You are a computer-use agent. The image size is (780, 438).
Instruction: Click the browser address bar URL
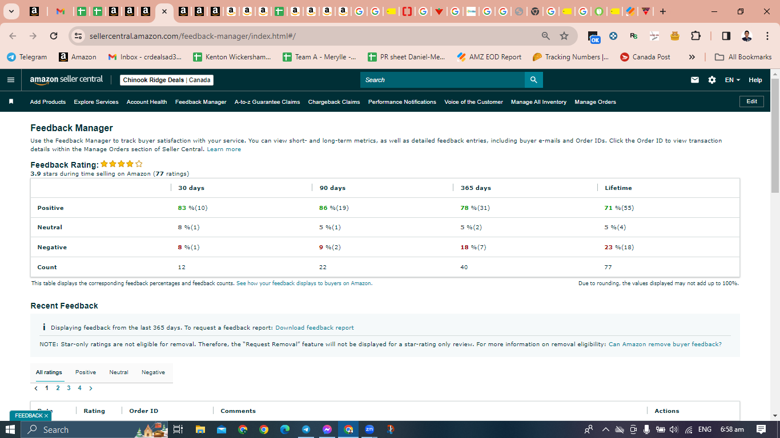[x=192, y=36]
